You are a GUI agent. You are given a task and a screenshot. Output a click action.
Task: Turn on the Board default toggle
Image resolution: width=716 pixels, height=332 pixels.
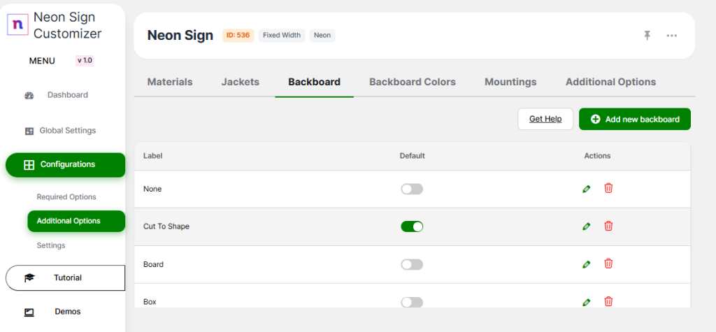(x=412, y=264)
